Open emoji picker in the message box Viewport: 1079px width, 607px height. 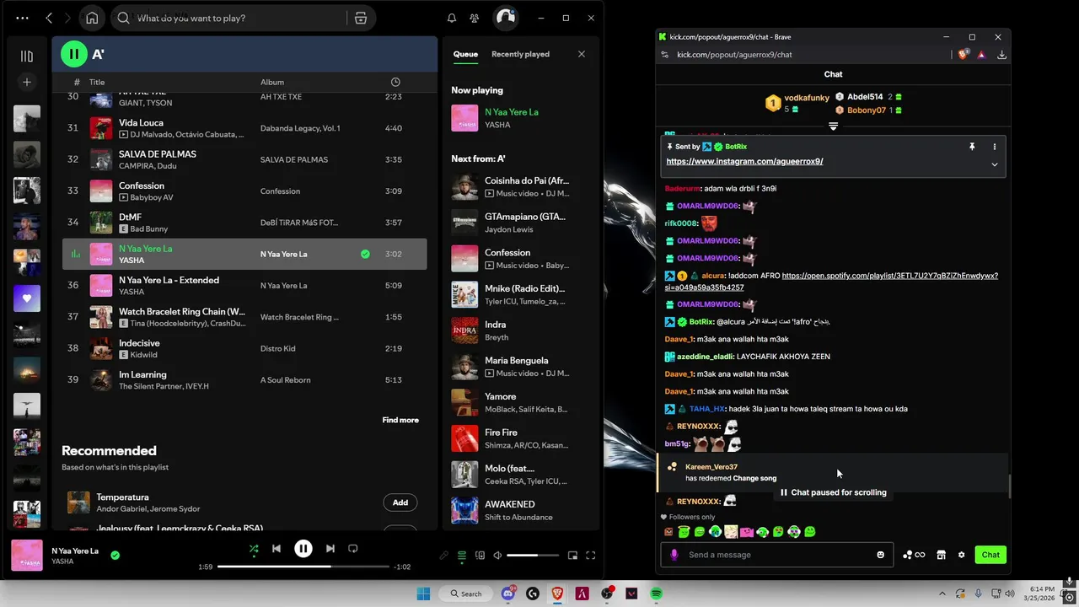[x=881, y=555]
